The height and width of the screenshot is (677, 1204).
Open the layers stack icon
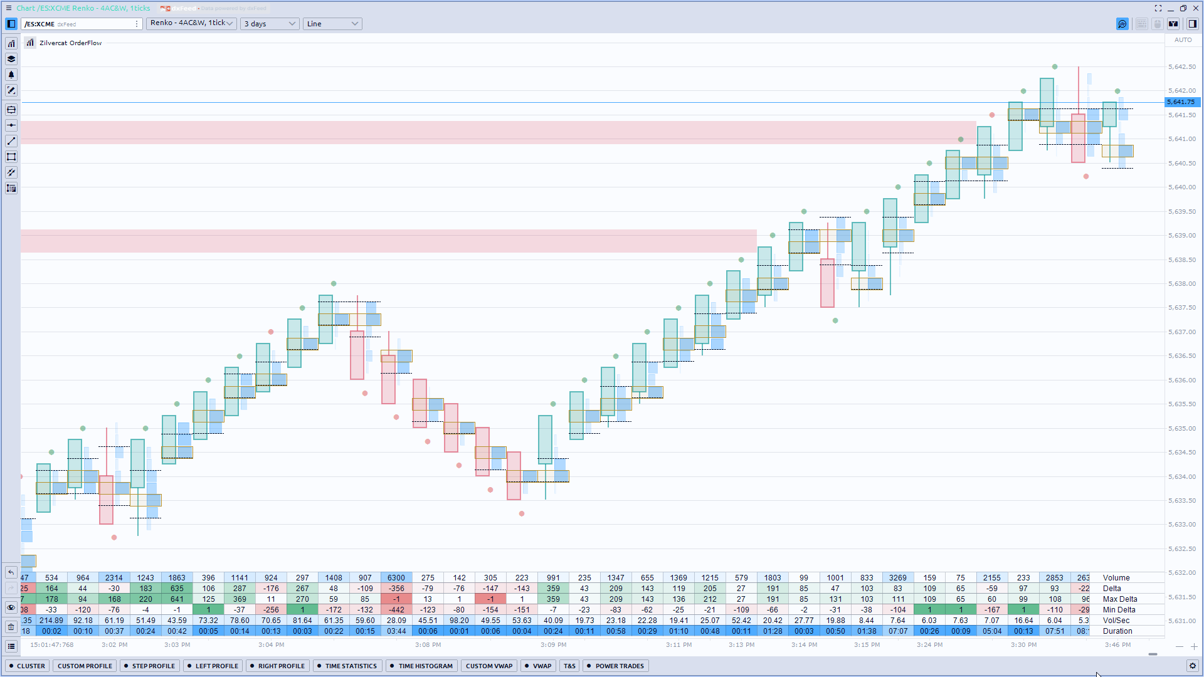pos(11,59)
